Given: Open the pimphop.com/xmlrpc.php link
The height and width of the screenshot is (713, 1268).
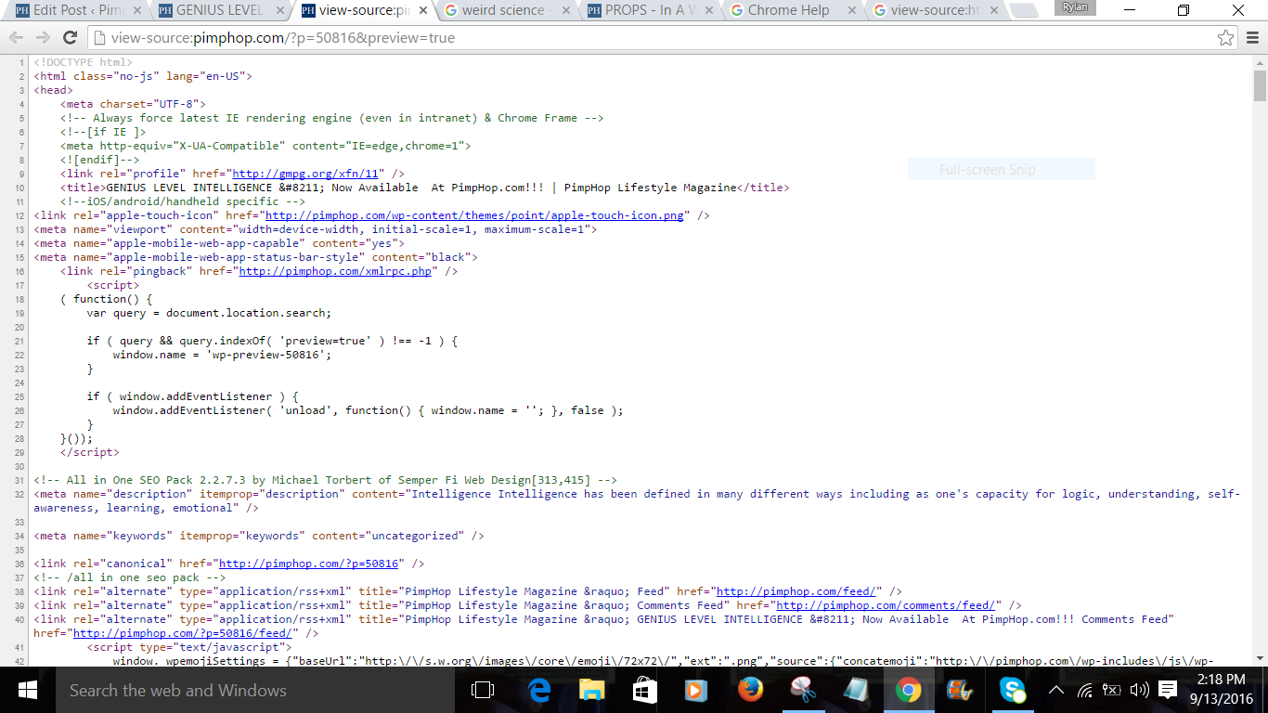Looking at the screenshot, I should point(335,271).
